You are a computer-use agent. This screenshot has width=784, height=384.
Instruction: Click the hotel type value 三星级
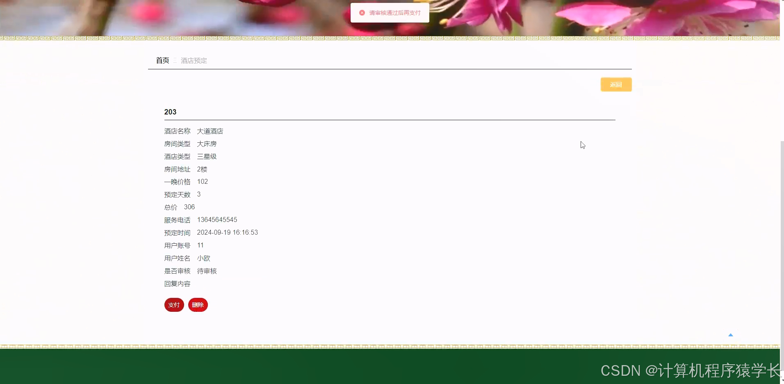[x=207, y=157]
